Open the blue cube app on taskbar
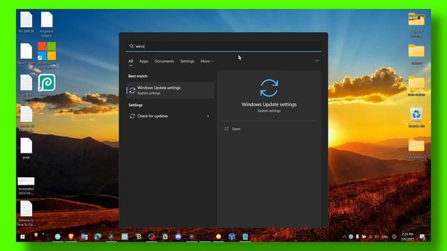The width and height of the screenshot is (447, 251). point(232,236)
